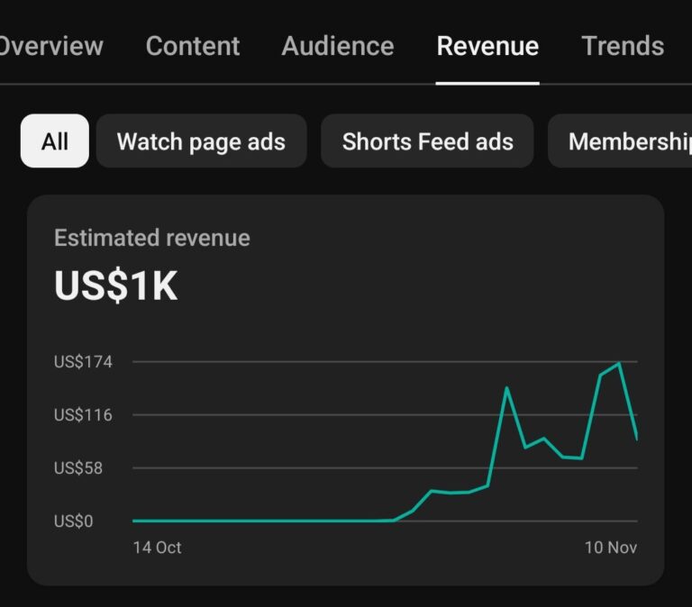
Task: Switch to the Overview tab
Action: click(50, 46)
